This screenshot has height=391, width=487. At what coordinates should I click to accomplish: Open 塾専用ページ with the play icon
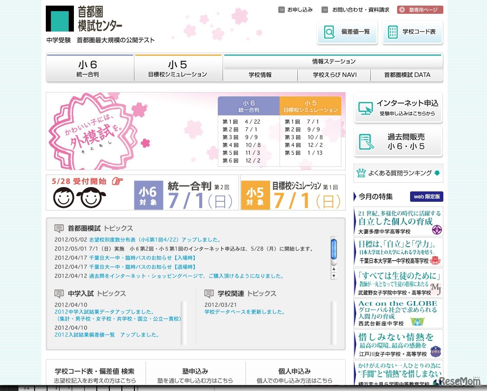(402, 10)
